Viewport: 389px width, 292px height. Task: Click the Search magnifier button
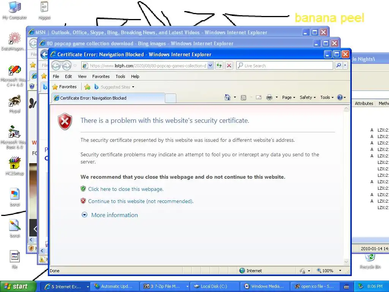[x=338, y=65]
